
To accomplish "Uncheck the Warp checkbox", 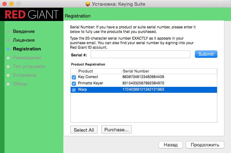I will [74, 90].
